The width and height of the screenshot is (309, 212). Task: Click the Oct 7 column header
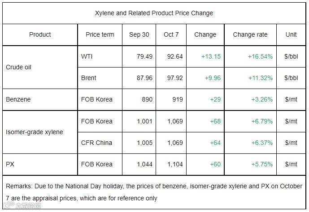click(x=172, y=34)
